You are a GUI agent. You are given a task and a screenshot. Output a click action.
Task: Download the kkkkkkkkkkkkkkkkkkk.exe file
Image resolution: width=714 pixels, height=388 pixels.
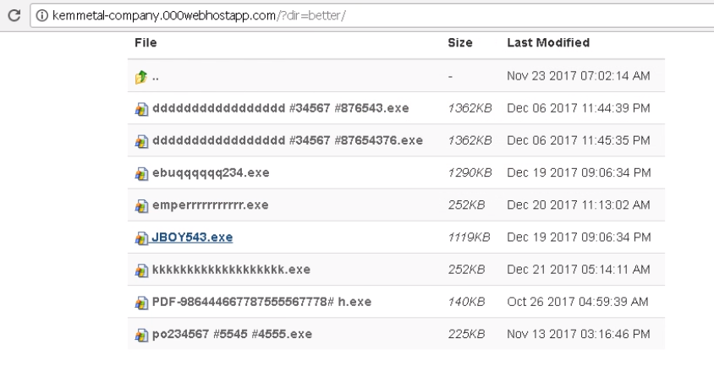231,270
